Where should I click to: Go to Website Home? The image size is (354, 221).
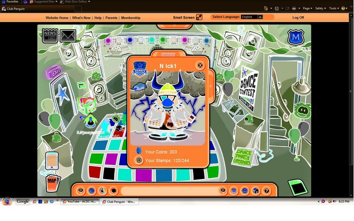tap(57, 18)
